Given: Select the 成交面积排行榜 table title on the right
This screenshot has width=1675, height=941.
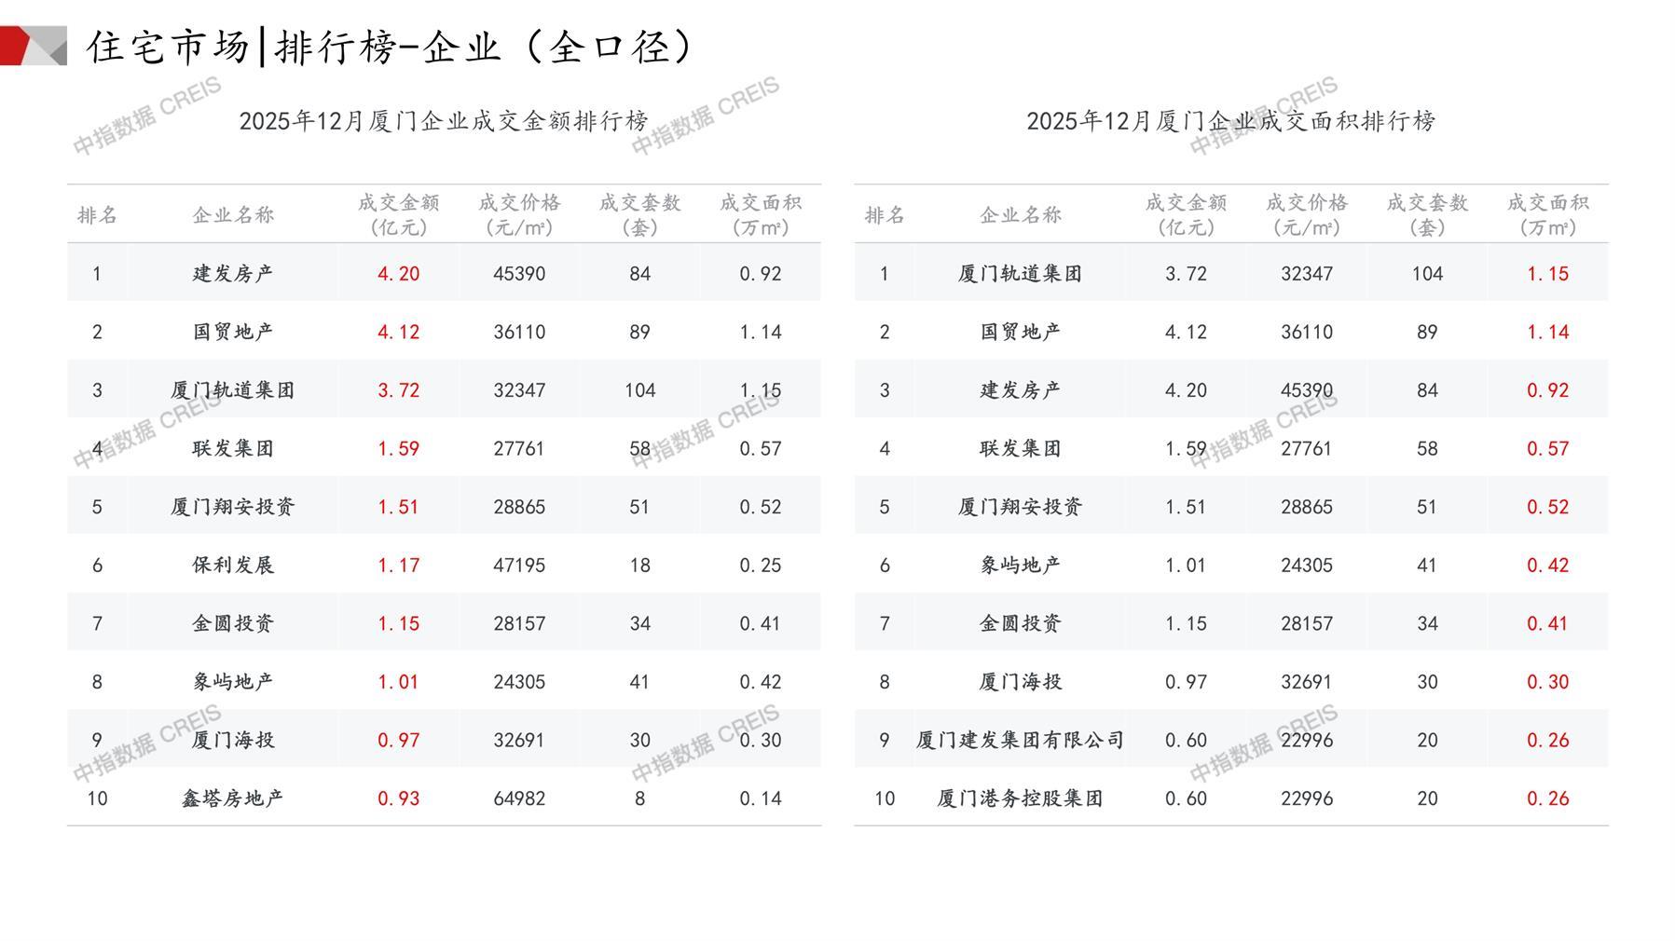Looking at the screenshot, I should 1230,121.
